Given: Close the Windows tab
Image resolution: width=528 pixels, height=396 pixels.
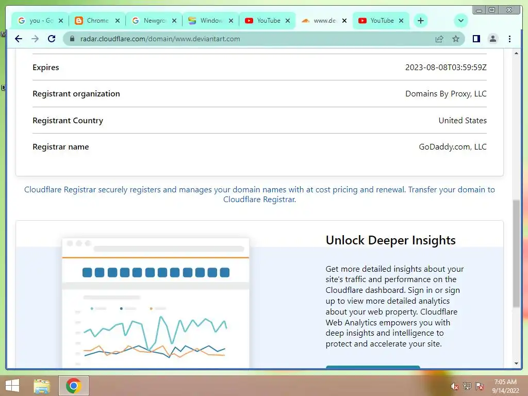Looking at the screenshot, I should tap(231, 21).
